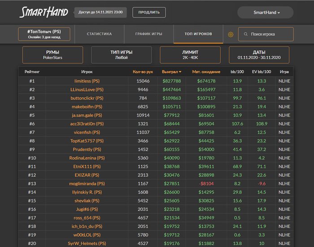
Task: Click the #ТопТопыч (PS) player button
Action: pyautogui.click(x=44, y=34)
